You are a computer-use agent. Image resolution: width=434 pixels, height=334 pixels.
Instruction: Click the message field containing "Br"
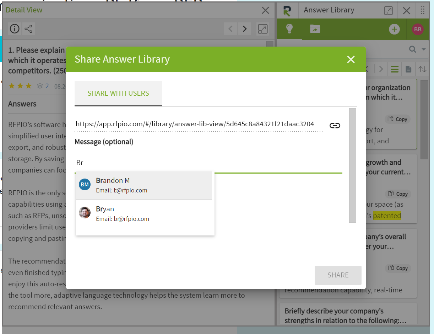coord(208,163)
